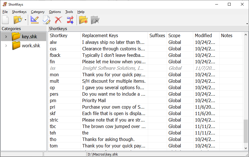Image resolution: width=249 pixels, height=157 pixels.
Task: Minimize the ShortKeys window
Action: (x=217, y=4)
